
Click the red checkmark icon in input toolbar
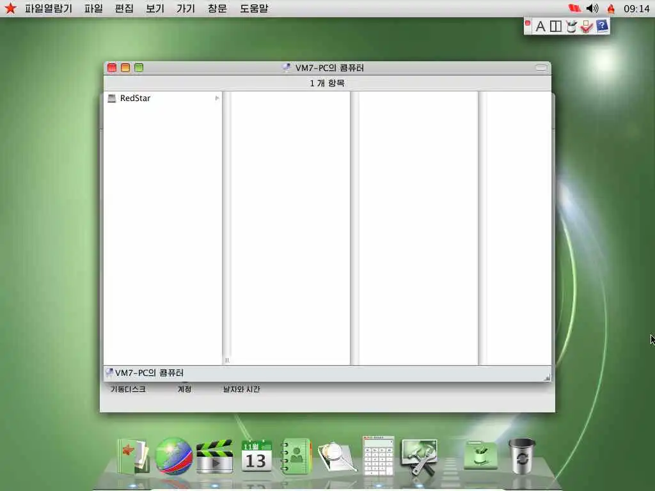[x=587, y=26]
